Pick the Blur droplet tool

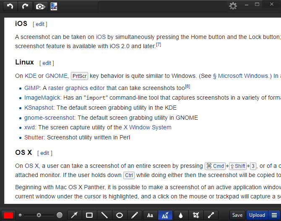181,215
